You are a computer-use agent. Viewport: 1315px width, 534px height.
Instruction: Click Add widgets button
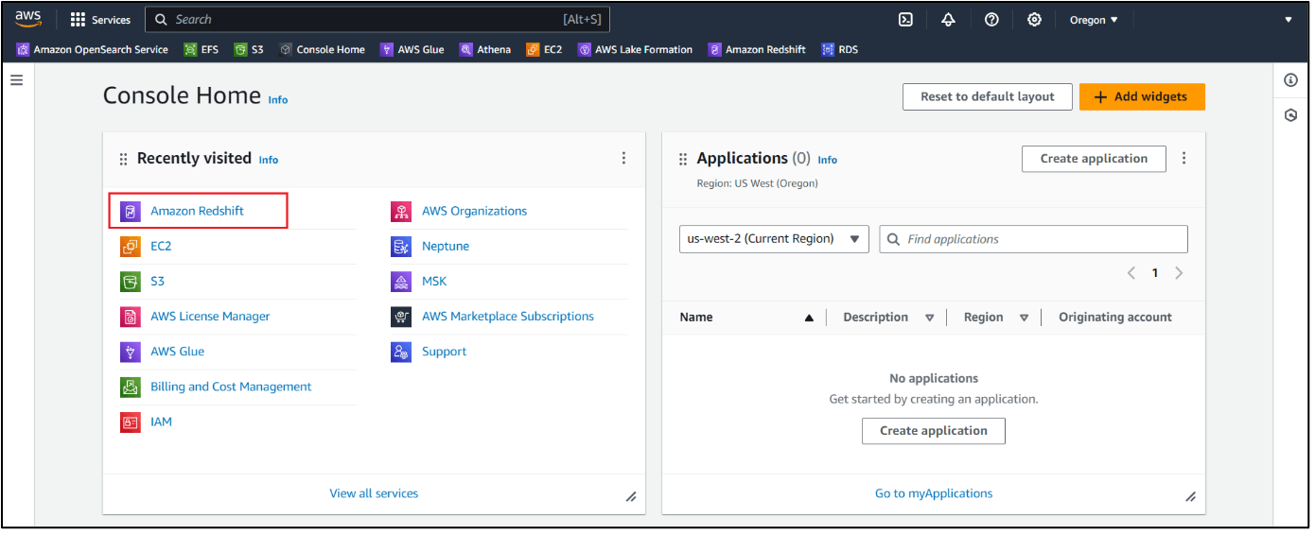tap(1142, 96)
